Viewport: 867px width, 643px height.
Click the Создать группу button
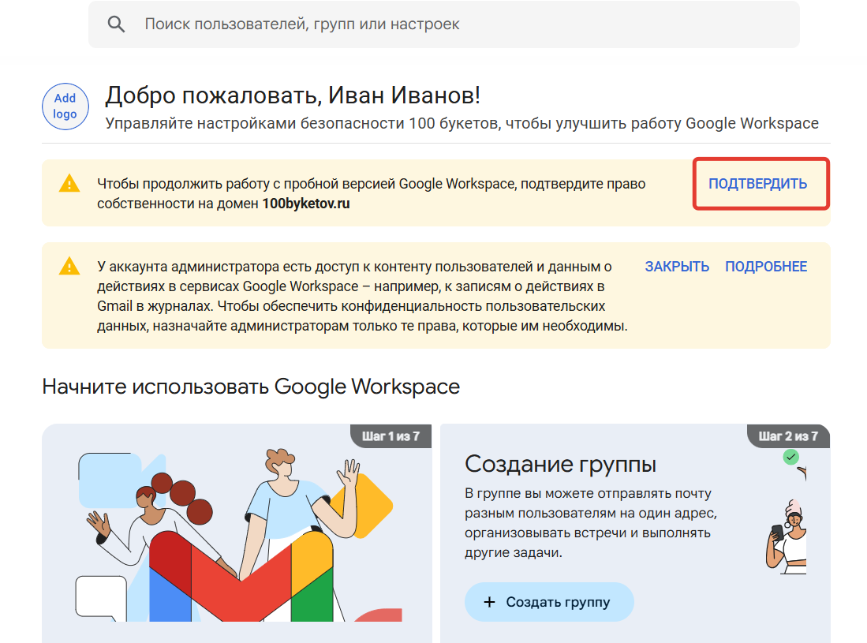point(549,601)
